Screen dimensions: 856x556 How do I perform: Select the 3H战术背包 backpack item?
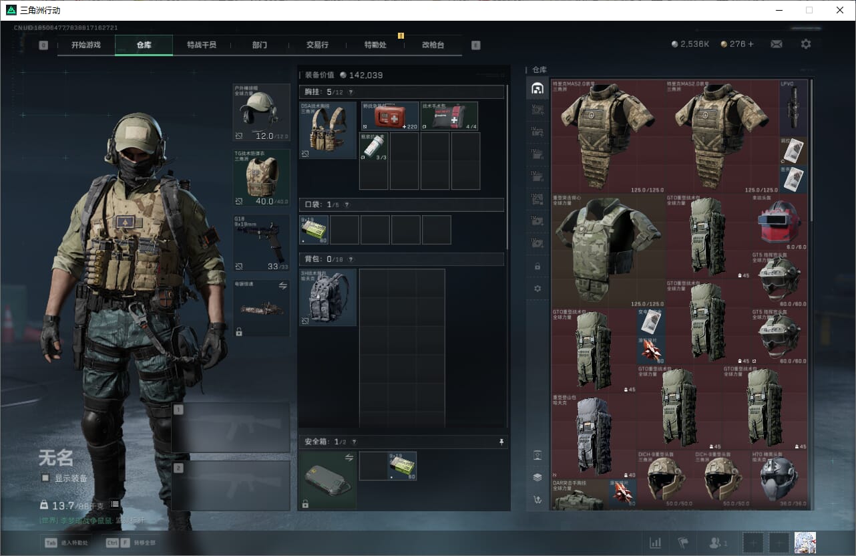pos(328,297)
